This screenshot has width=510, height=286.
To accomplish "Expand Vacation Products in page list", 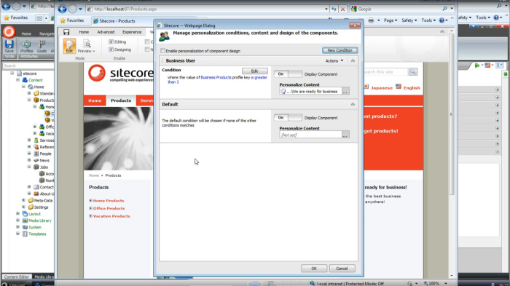I will point(91,216).
